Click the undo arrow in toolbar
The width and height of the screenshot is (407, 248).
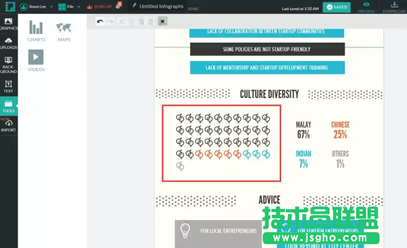pos(100,21)
